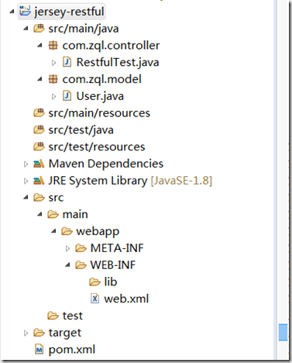The height and width of the screenshot is (363, 292).
Task: Click the META-INF folder icon
Action: [81, 248]
